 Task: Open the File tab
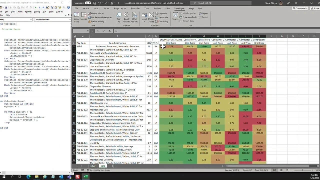(76, 8)
